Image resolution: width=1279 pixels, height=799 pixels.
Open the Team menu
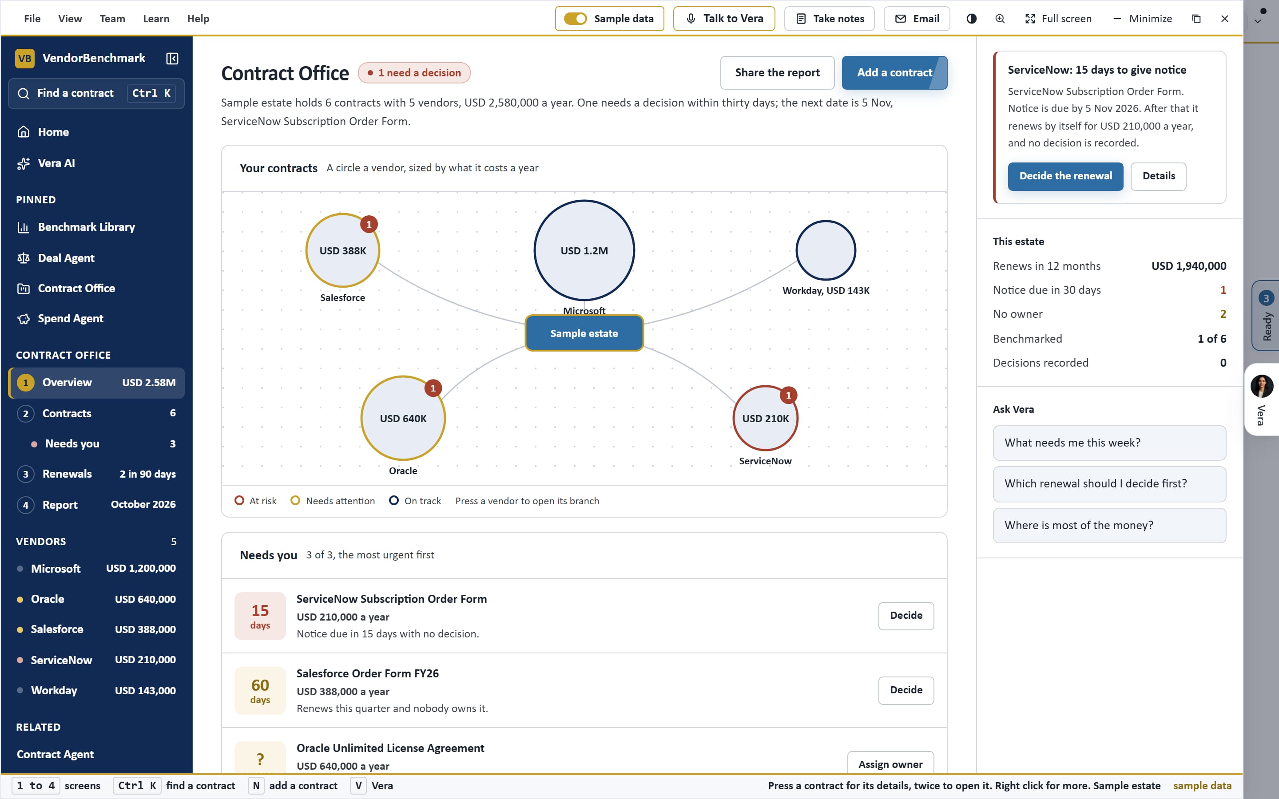point(112,19)
